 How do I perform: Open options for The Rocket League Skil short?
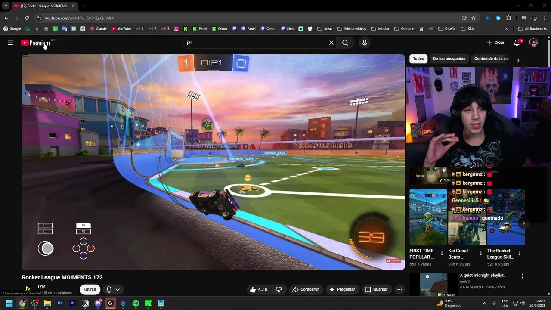pyautogui.click(x=520, y=253)
